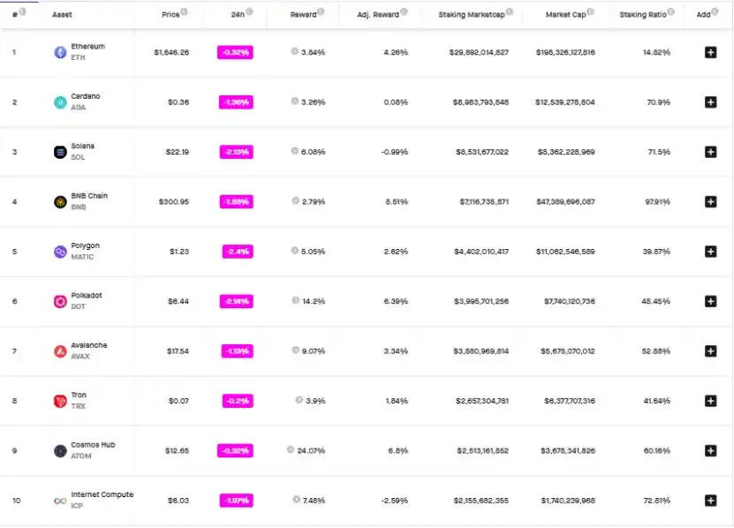Click Tron's -0.2% 24h change badge
Viewport: 734px width, 528px height.
238,401
